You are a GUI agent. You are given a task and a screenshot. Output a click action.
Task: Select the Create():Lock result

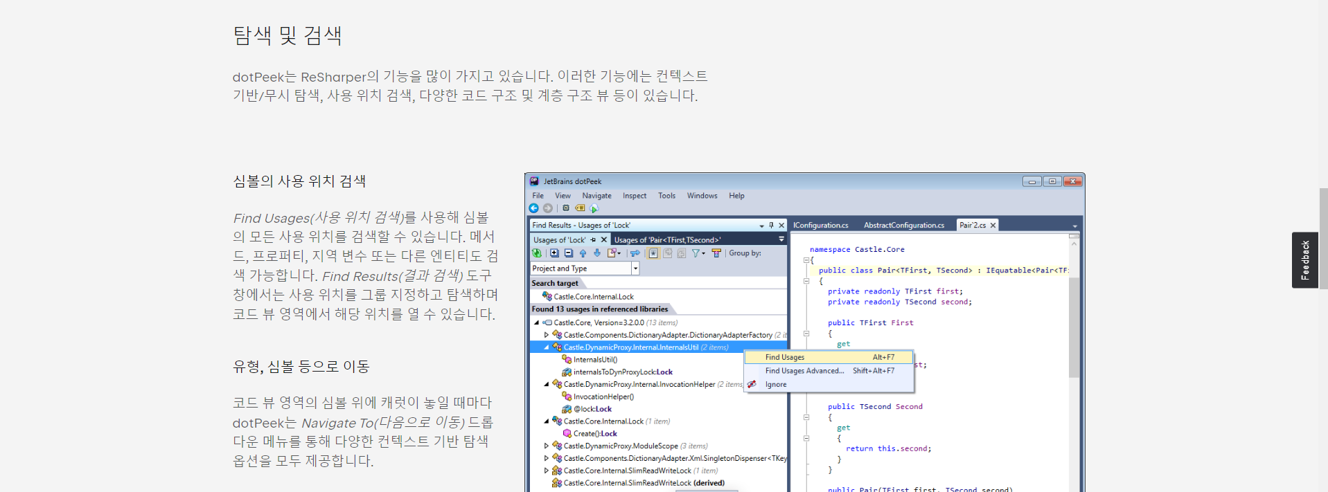coord(590,434)
